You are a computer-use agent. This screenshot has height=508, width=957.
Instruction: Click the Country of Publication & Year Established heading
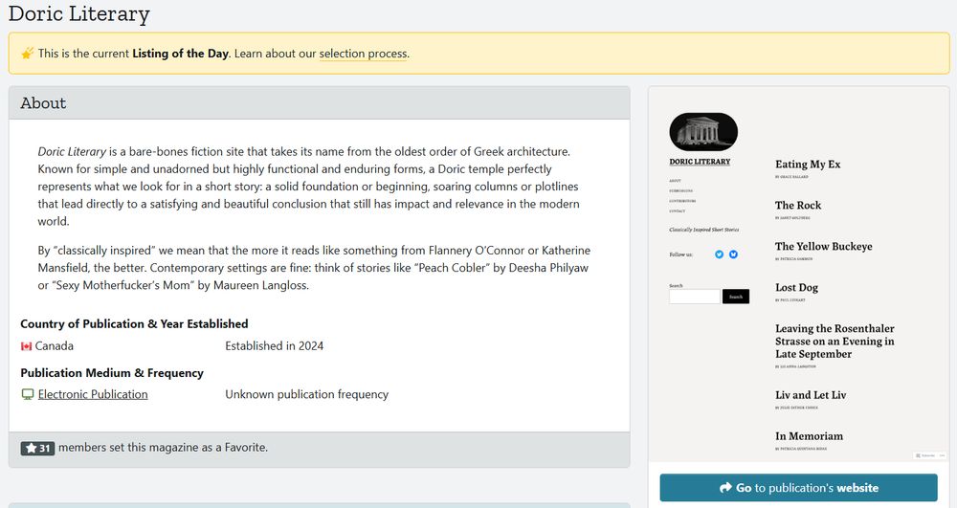134,323
